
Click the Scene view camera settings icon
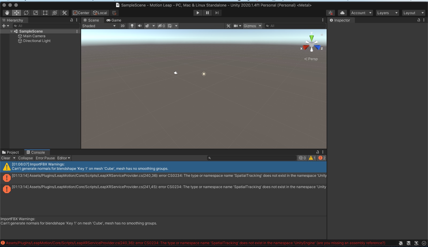[x=236, y=26]
